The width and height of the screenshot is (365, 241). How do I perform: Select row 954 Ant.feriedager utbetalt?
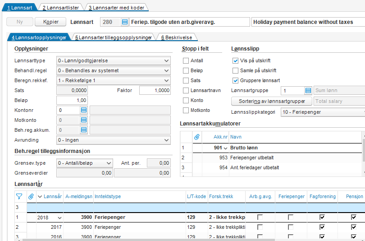click(x=271, y=167)
